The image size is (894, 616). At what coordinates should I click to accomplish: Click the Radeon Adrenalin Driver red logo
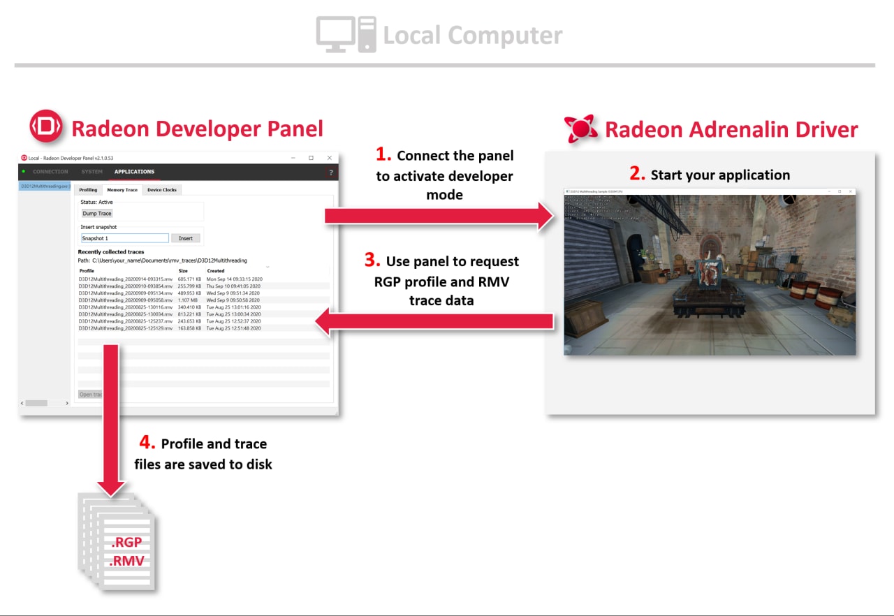click(x=580, y=129)
